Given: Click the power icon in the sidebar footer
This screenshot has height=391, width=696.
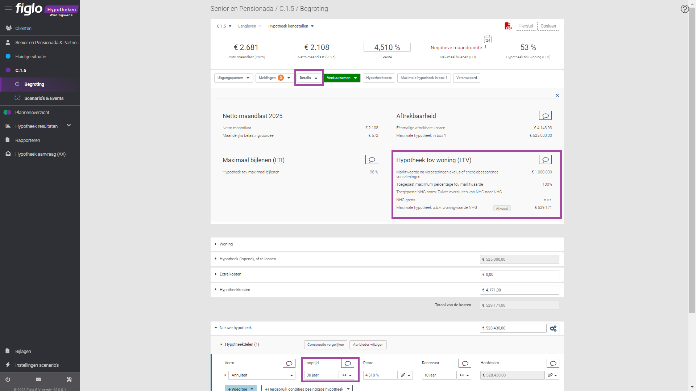Looking at the screenshot, I should click(x=8, y=379).
